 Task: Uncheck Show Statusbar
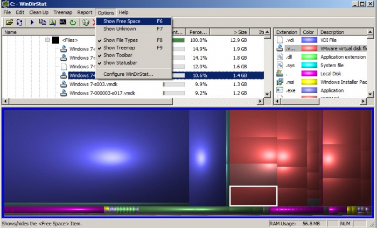pyautogui.click(x=134, y=62)
